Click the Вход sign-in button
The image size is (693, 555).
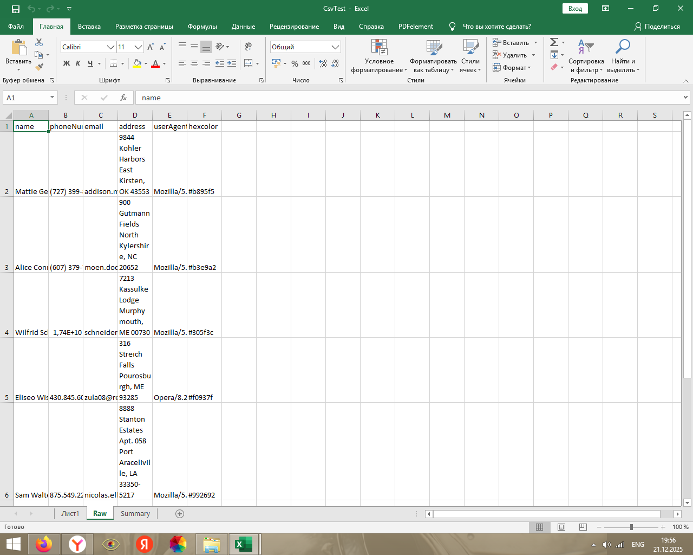click(575, 9)
